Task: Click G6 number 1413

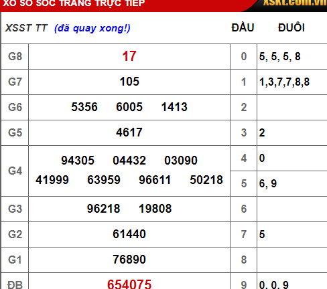Action: point(174,107)
